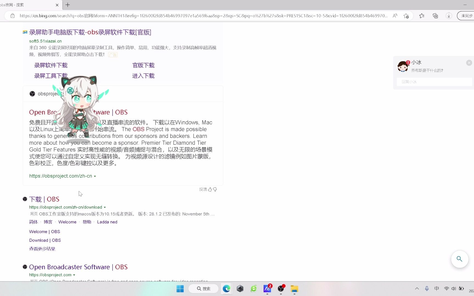Launch OBS Studio from the taskbar
The height and width of the screenshot is (296, 474).
click(281, 289)
